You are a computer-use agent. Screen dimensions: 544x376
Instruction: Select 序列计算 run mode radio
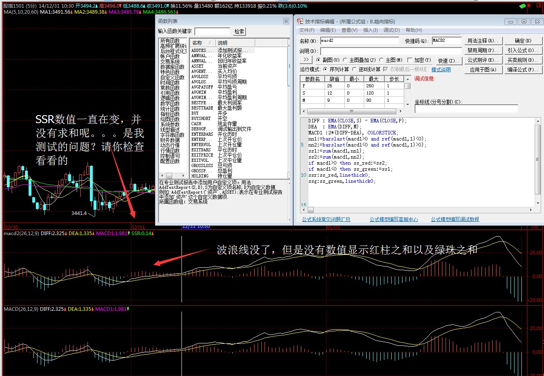(x=325, y=69)
